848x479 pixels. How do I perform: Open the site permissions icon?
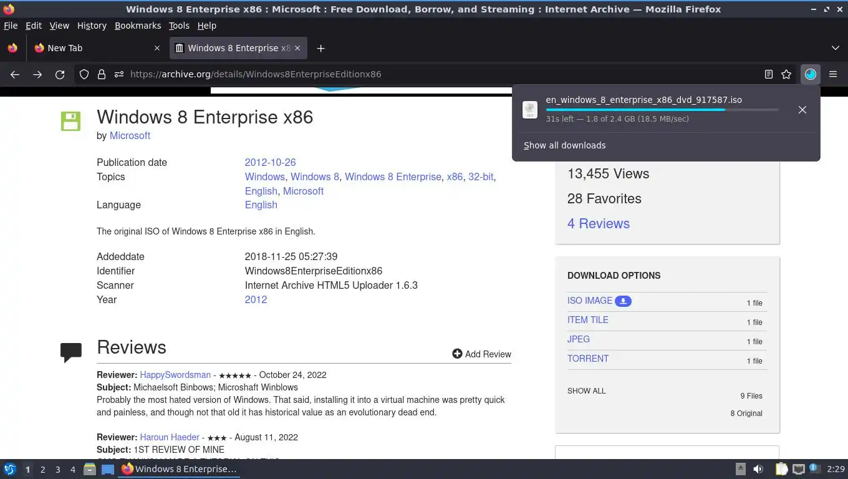click(119, 74)
